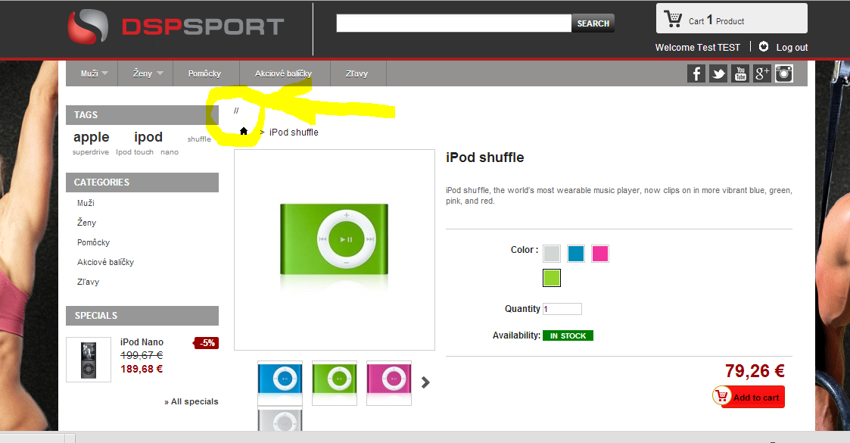Open the Zľavy menu item

[x=357, y=73]
